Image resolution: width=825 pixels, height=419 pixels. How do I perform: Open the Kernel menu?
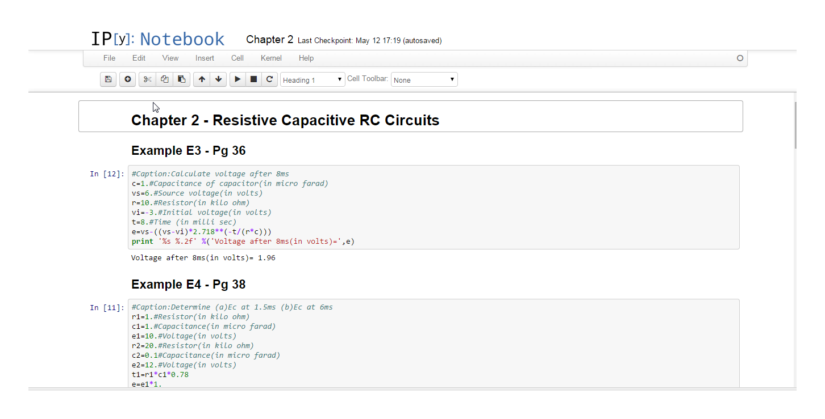(x=271, y=58)
